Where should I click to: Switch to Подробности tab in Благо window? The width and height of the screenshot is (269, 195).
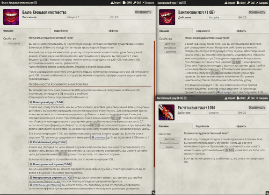coord(61,31)
